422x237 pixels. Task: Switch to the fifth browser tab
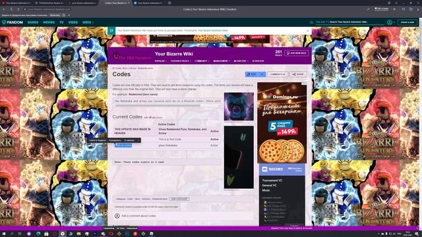click(148, 3)
